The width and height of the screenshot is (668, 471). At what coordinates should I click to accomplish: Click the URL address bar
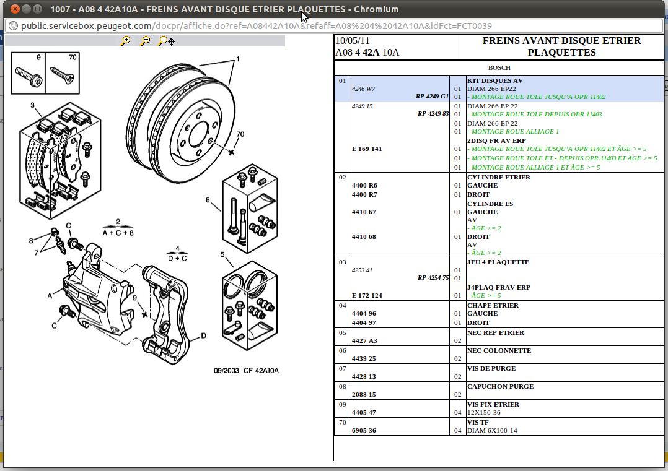tap(333, 26)
